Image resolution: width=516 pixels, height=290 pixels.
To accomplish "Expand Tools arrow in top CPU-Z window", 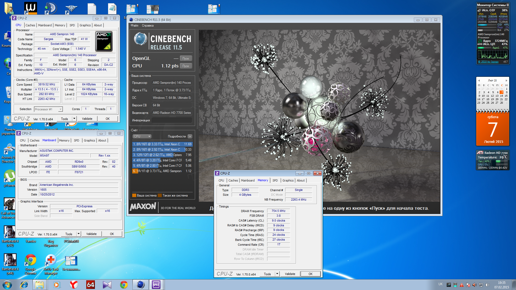I will click(74, 119).
